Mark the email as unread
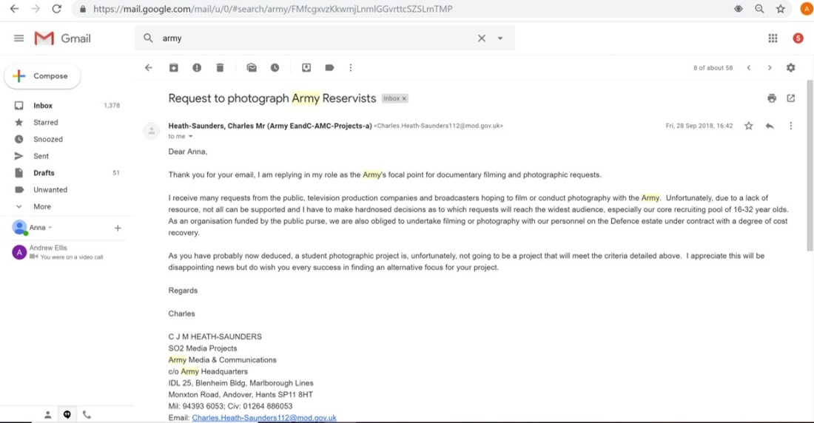The image size is (814, 423). click(x=252, y=67)
